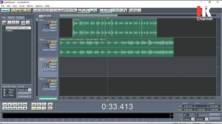The height and width of the screenshot is (124, 222).
Task: Open the File menu
Action: (3, 6)
